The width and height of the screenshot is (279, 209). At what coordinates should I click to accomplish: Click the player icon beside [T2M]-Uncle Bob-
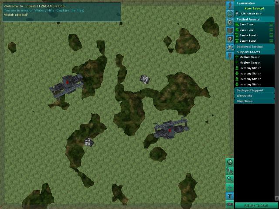(x=237, y=13)
